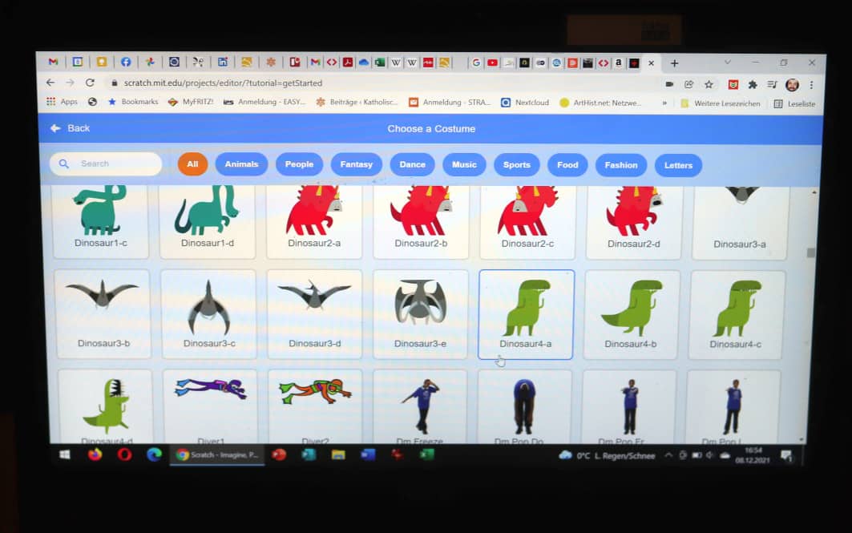Filter costumes by People
This screenshot has height=533, width=852.
point(299,164)
